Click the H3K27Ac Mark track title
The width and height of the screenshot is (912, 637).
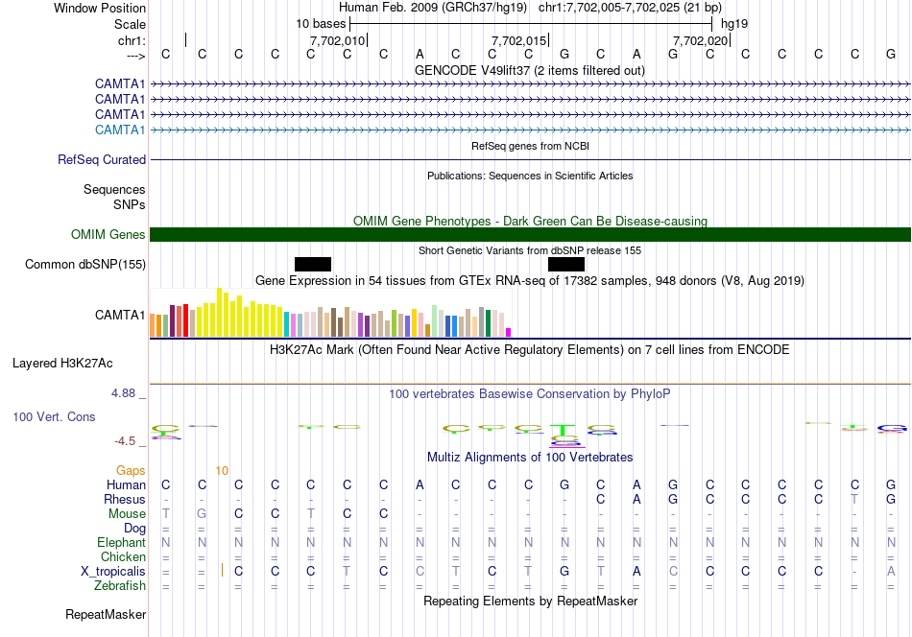pos(530,350)
